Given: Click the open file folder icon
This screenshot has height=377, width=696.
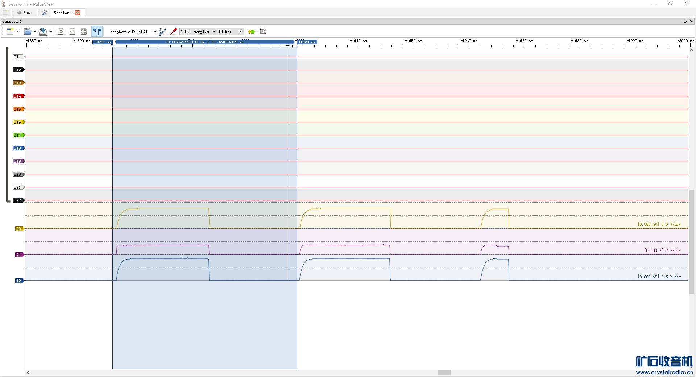Looking at the screenshot, I should (28, 32).
